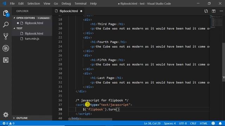Open the Help menu

pos(93,3)
